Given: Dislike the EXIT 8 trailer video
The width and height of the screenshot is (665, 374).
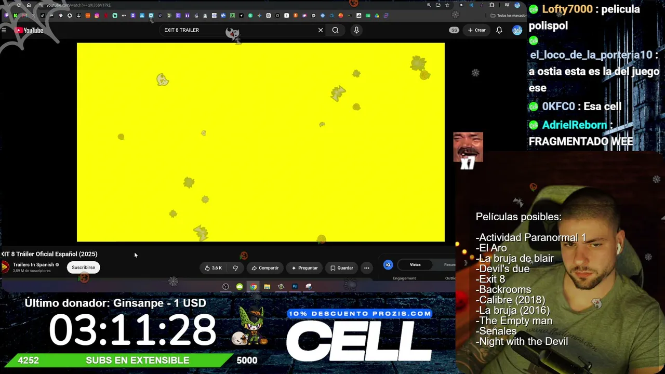Looking at the screenshot, I should pyautogui.click(x=235, y=268).
